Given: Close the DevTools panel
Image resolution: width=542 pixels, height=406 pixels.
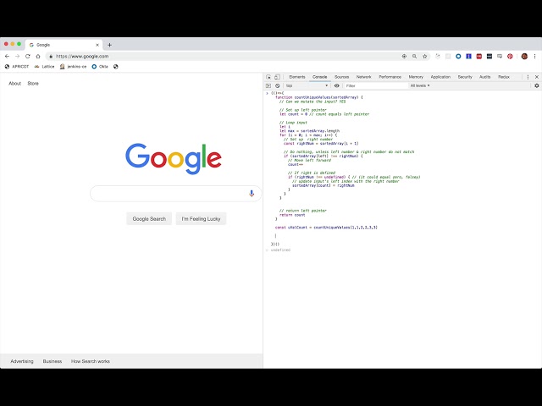Looking at the screenshot, I should click(537, 77).
